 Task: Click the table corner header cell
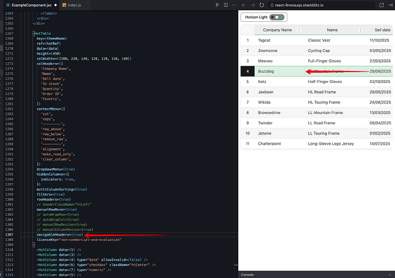(x=248, y=30)
